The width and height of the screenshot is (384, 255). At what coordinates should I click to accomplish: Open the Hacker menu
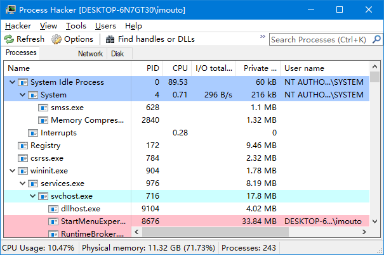[x=18, y=26]
